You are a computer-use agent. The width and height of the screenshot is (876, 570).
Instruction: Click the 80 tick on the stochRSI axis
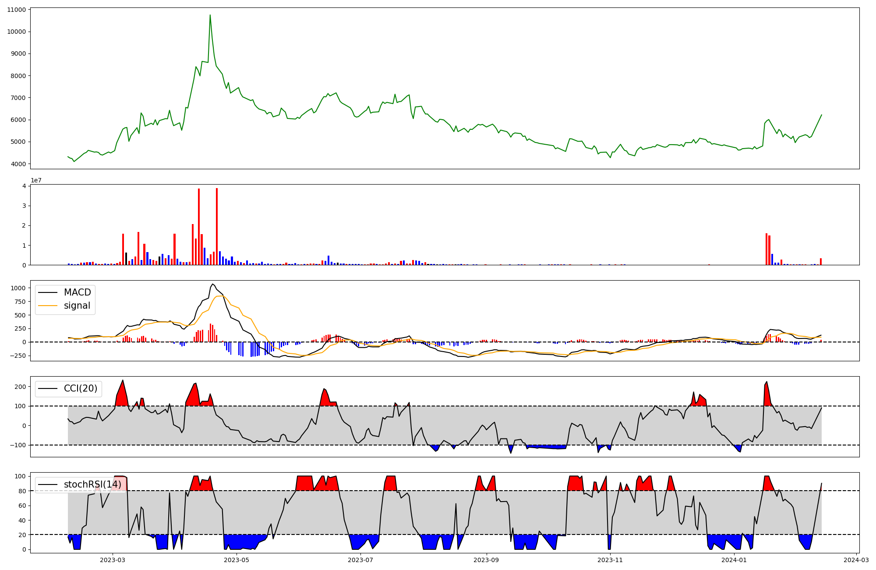(22, 491)
